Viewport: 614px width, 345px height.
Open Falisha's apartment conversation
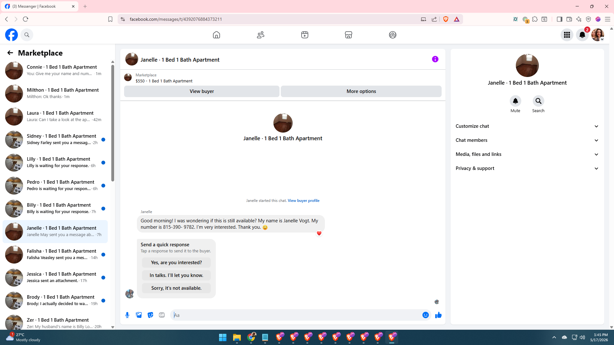pyautogui.click(x=55, y=255)
